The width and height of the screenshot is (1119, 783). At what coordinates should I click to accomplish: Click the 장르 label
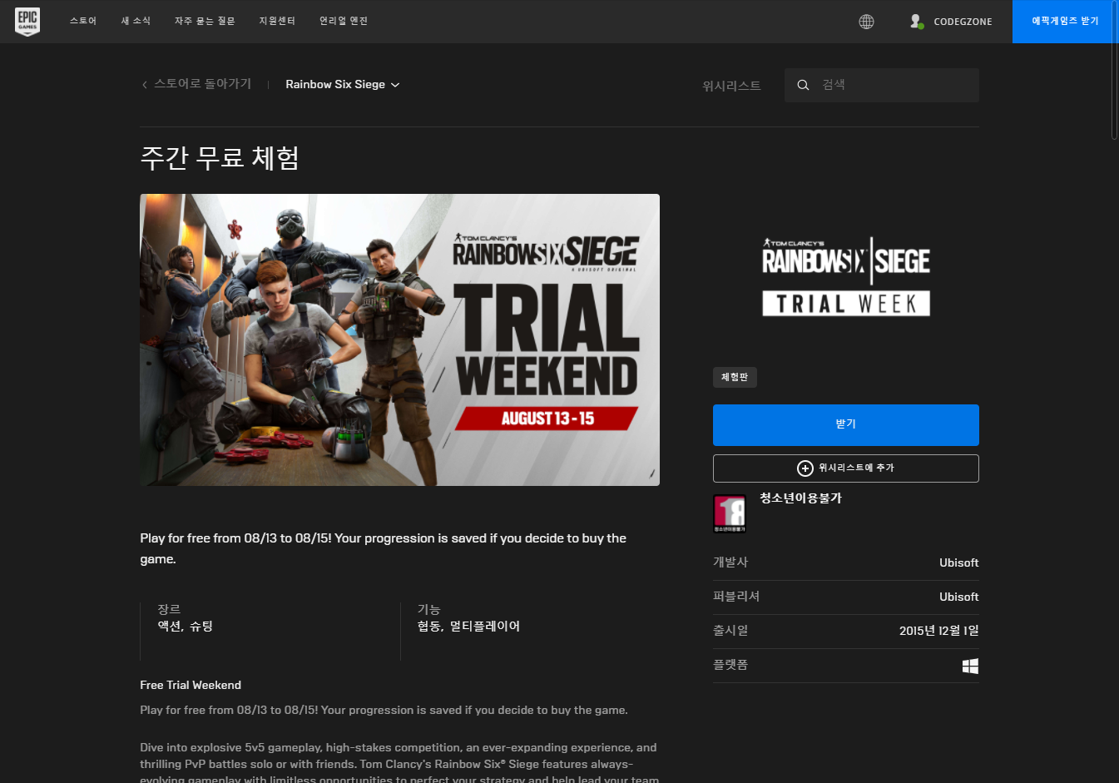click(x=169, y=610)
